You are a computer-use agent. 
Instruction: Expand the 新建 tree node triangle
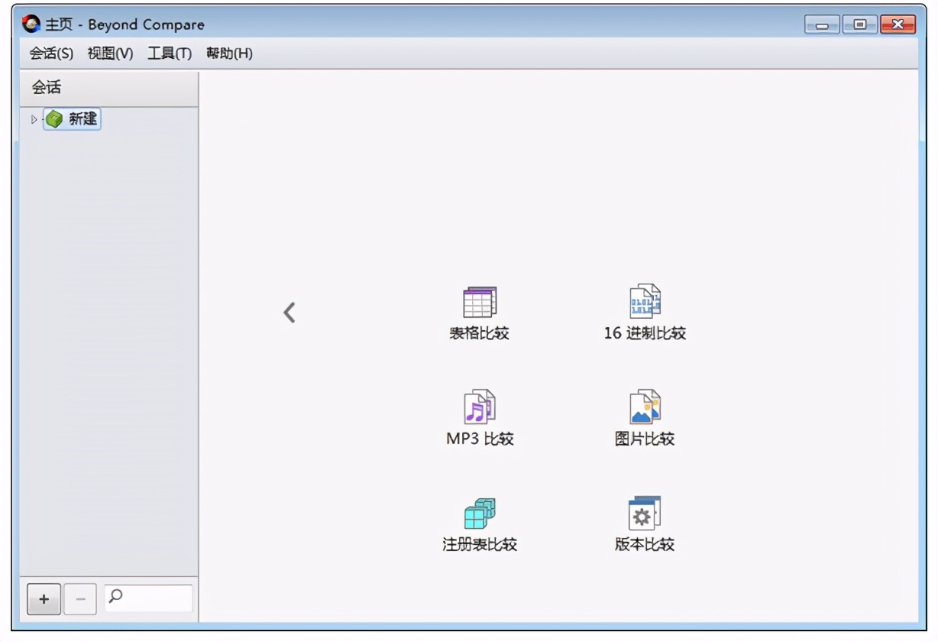(x=34, y=119)
